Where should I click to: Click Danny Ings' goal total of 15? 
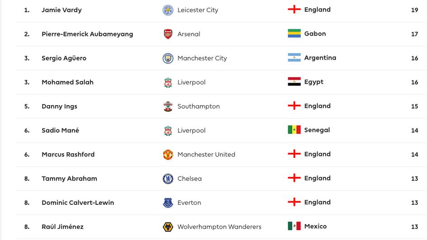(x=414, y=106)
